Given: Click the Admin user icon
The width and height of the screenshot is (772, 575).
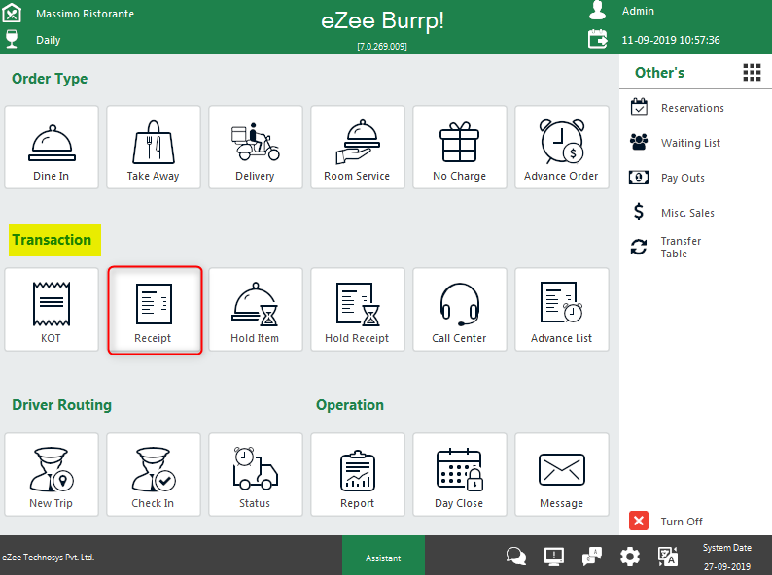Looking at the screenshot, I should (598, 11).
